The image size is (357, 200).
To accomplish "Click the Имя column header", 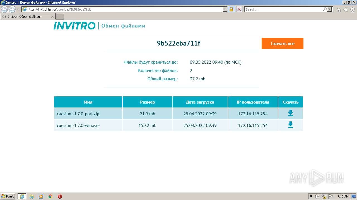I will pyautogui.click(x=88, y=102).
